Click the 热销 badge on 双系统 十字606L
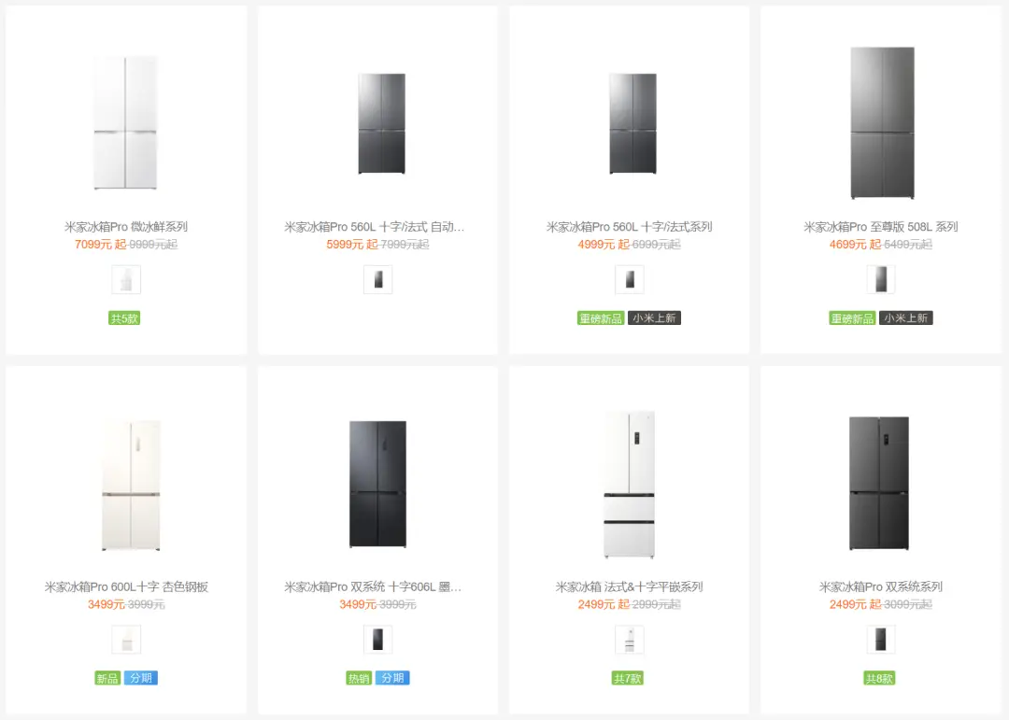The width and height of the screenshot is (1009, 720). [359, 678]
